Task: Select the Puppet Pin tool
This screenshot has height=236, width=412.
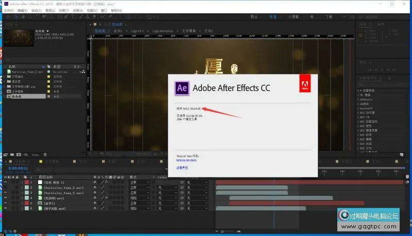Action: tap(110, 17)
